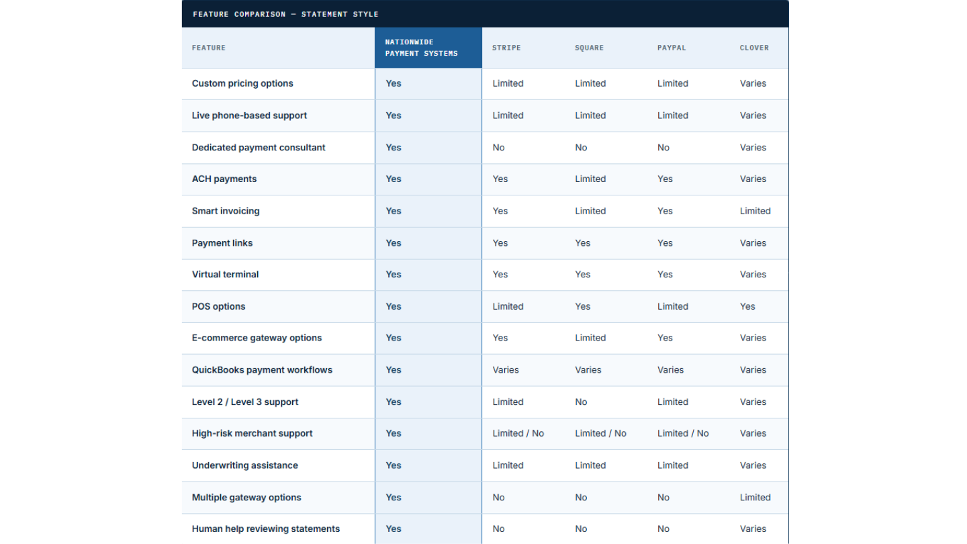Select Square's 'Limited' for Live phone-based support

590,116
